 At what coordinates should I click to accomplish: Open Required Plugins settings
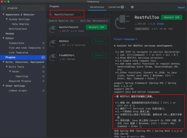[x=20, y=81]
